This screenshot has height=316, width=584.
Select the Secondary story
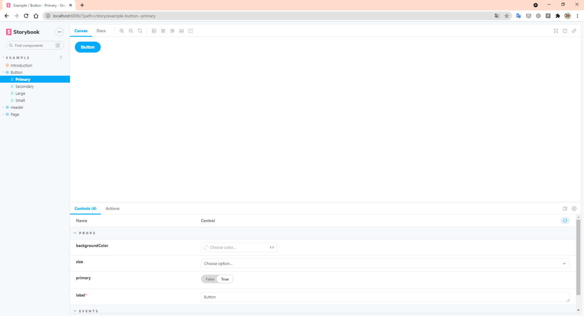point(24,87)
